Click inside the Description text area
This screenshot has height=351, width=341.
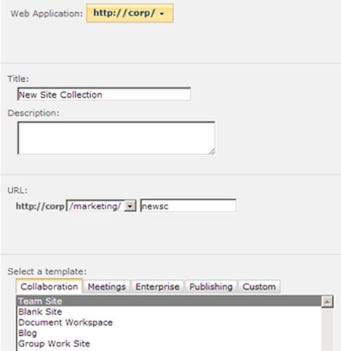[116, 138]
